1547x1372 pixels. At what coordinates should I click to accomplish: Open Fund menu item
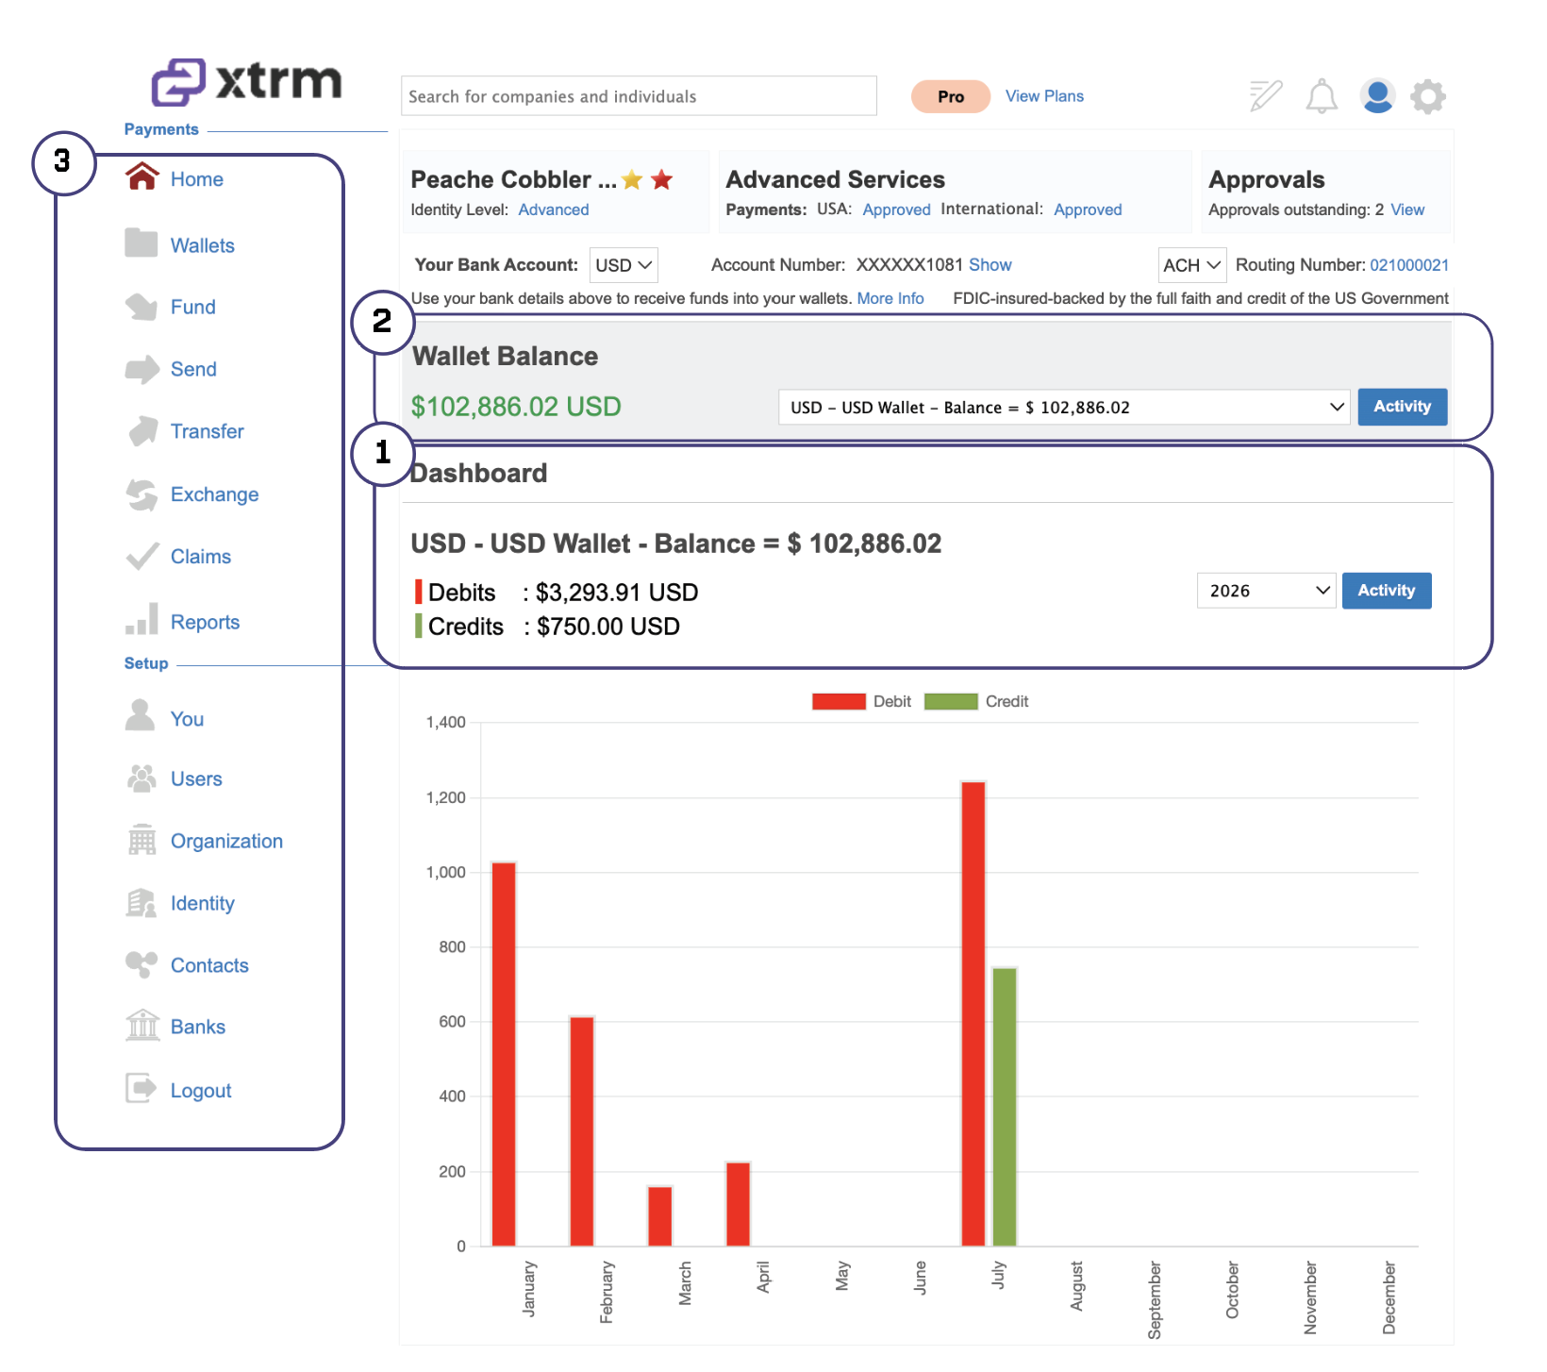click(193, 307)
